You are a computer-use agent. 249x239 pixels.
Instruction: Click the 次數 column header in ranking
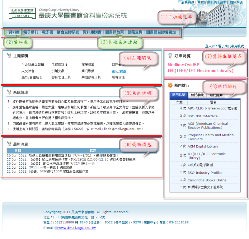179,102
